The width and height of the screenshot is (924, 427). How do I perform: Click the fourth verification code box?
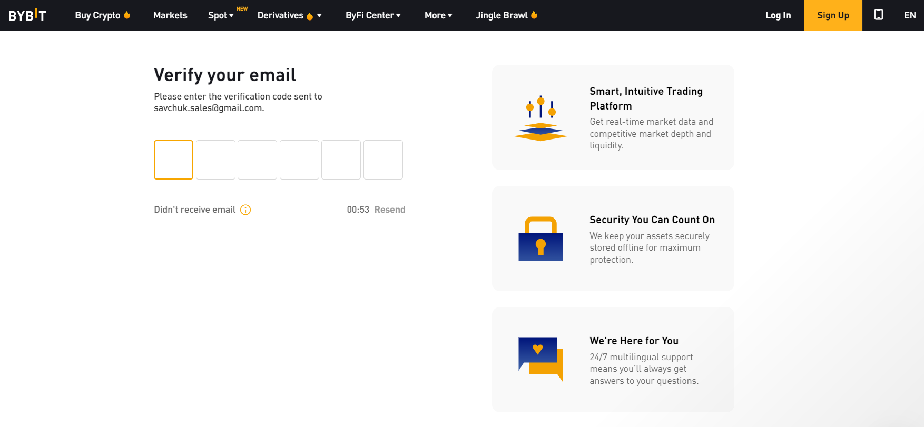click(299, 160)
